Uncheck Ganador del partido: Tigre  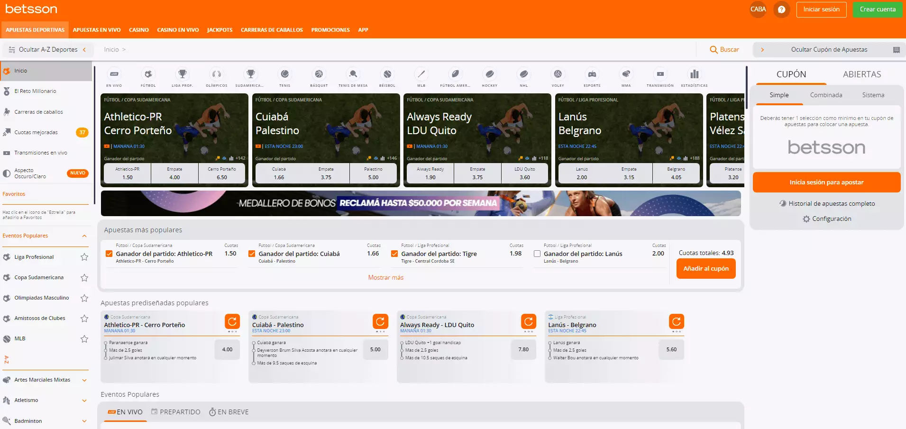tap(394, 254)
